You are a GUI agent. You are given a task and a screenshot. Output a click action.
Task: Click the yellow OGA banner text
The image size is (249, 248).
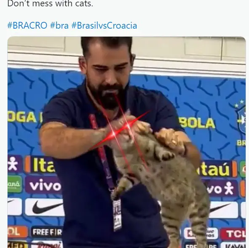(x=22, y=117)
